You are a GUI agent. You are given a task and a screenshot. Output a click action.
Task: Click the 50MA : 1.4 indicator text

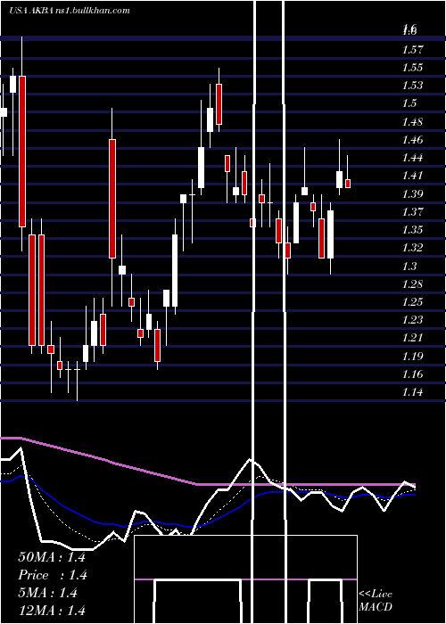[52, 557]
